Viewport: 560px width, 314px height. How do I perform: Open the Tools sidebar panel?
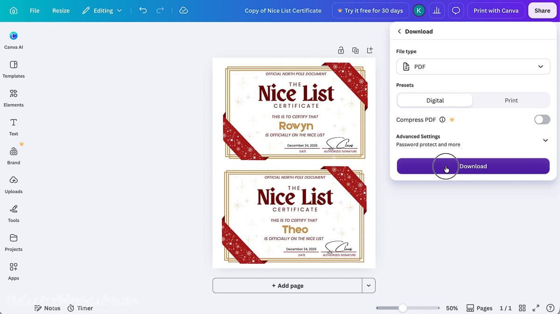pos(14,213)
